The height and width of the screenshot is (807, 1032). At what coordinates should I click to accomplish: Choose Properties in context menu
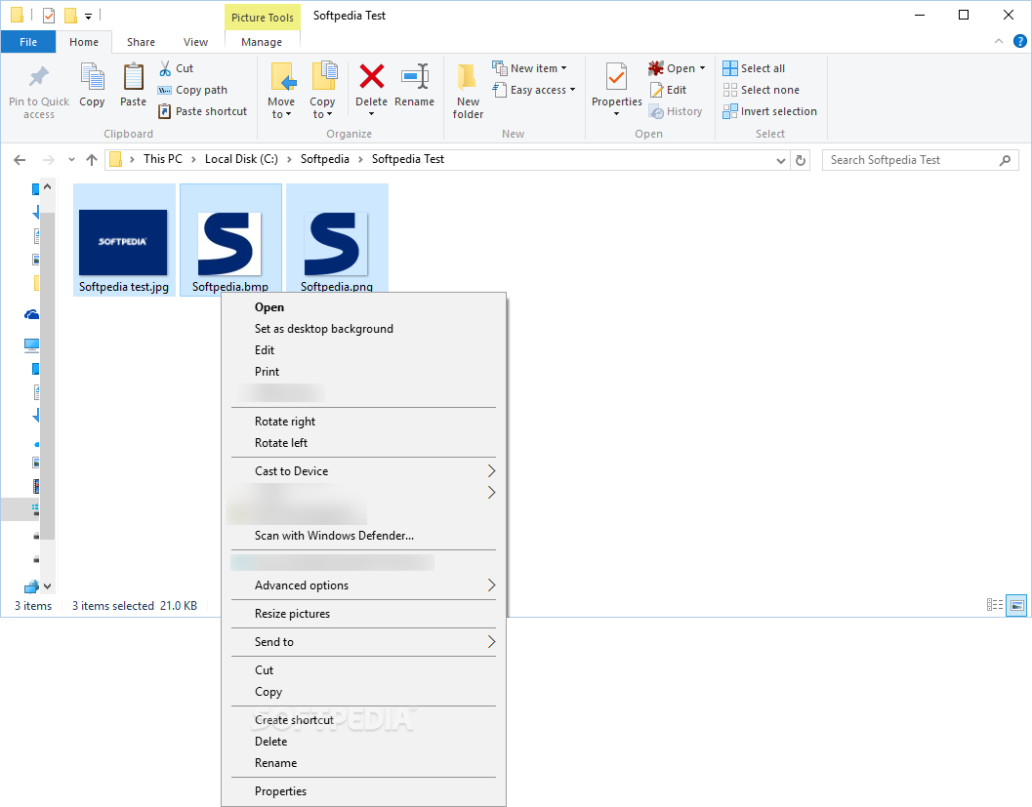click(x=363, y=791)
